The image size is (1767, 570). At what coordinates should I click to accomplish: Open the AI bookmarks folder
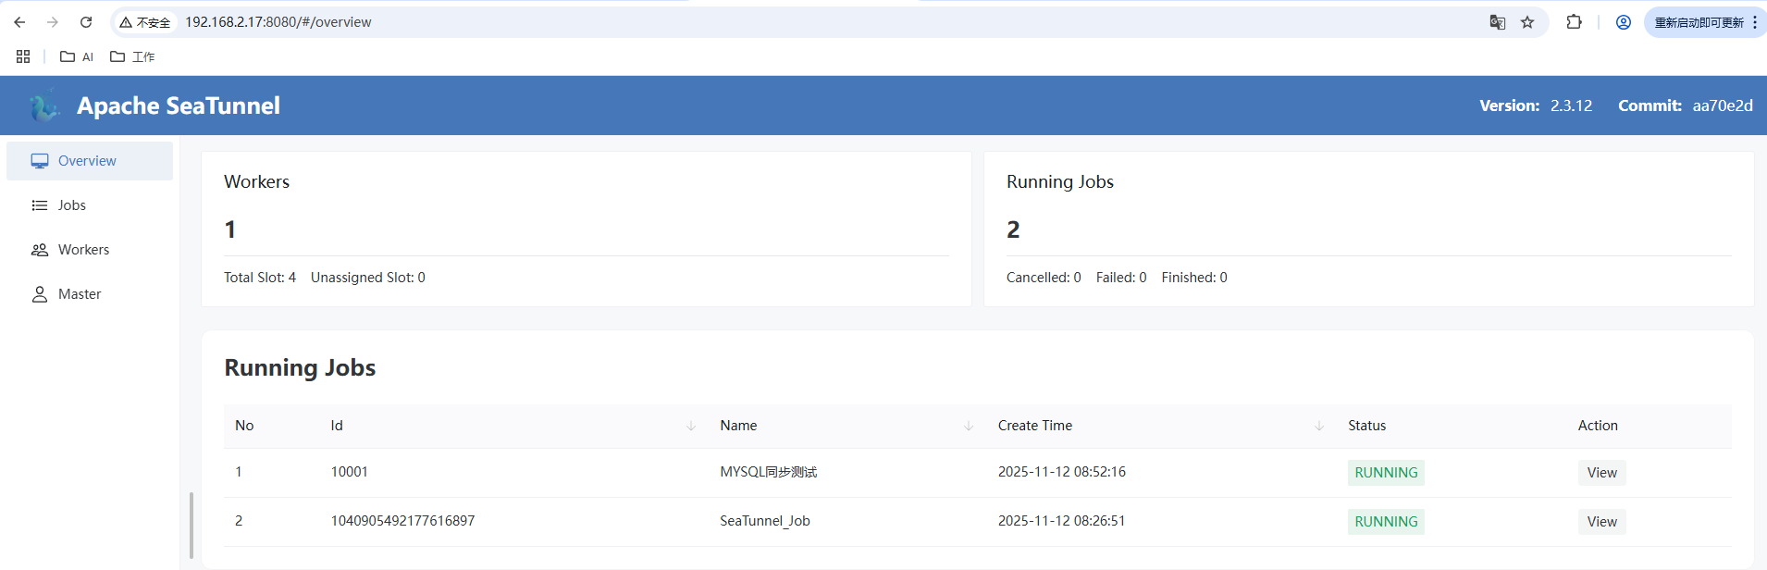77,56
